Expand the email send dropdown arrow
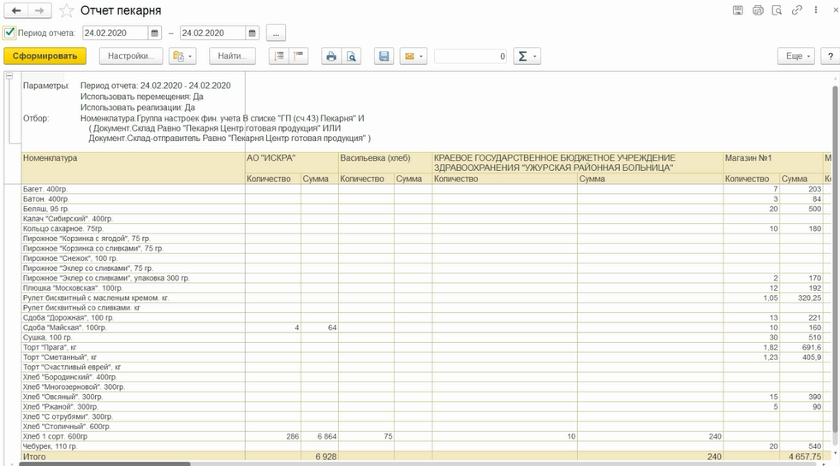 point(420,56)
